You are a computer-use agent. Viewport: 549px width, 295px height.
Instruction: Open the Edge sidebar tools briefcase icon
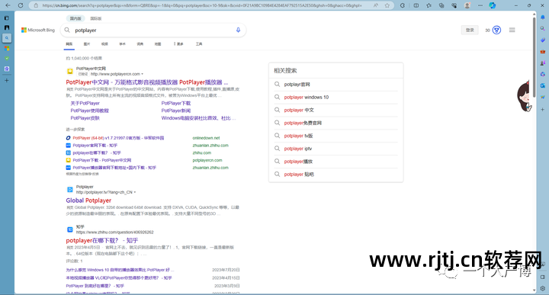coord(543,51)
